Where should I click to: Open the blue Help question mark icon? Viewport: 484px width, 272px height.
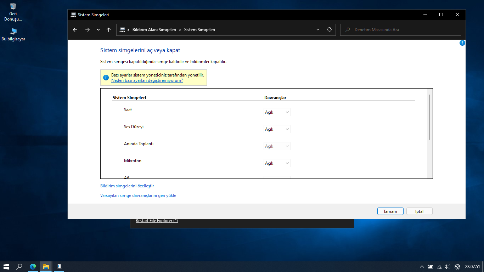click(462, 43)
